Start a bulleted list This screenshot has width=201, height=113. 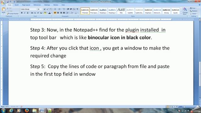[55, 9]
